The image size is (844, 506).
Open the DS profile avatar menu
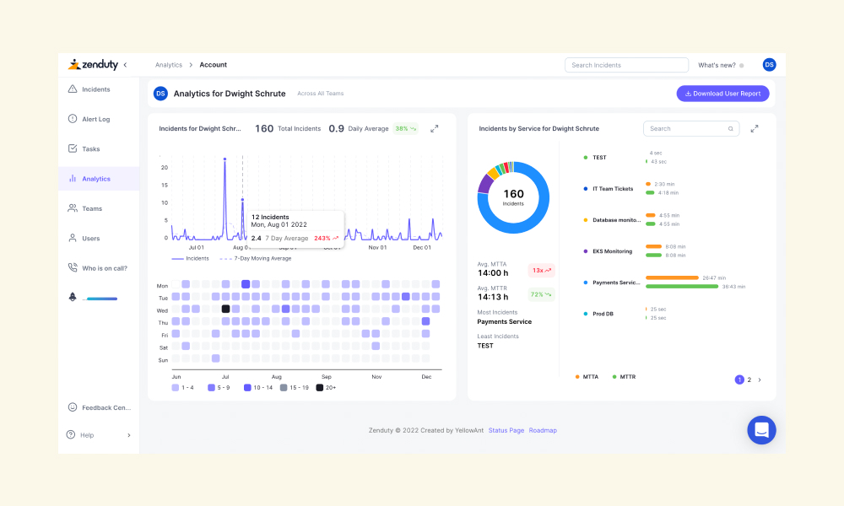click(x=769, y=65)
